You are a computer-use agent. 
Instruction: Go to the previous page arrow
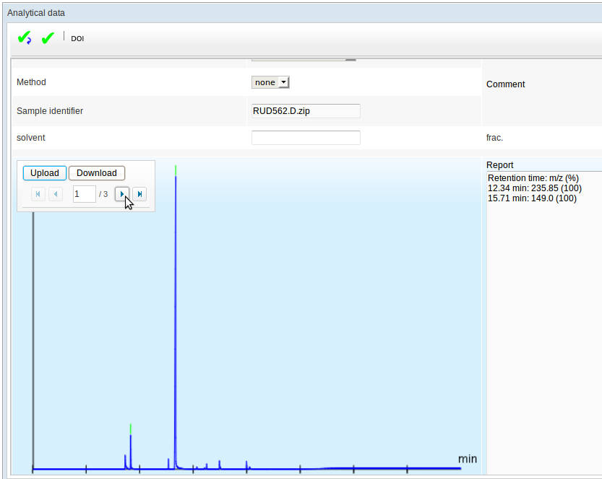[x=56, y=194]
